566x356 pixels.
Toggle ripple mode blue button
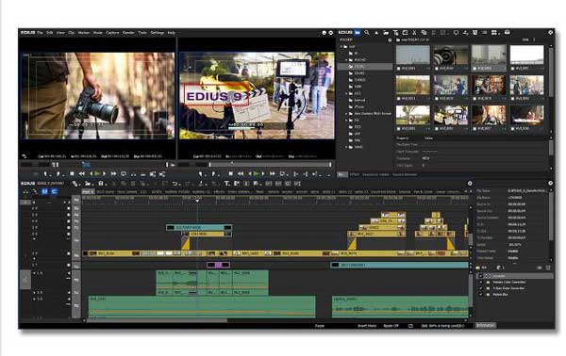point(54,192)
